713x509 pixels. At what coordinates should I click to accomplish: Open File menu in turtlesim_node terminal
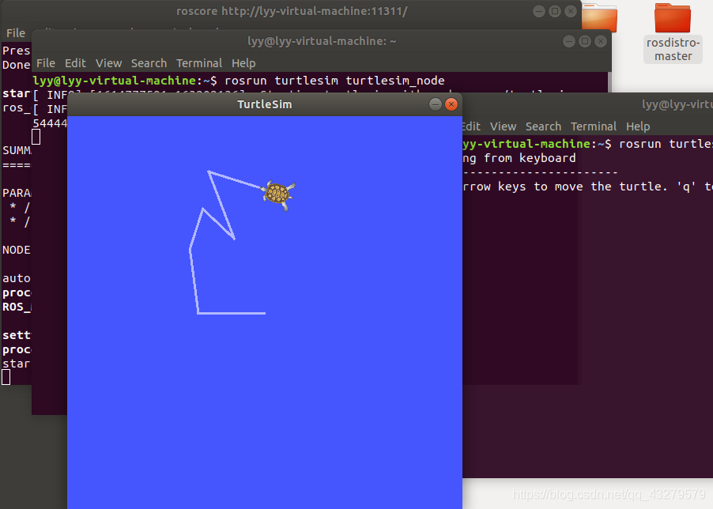pos(46,63)
